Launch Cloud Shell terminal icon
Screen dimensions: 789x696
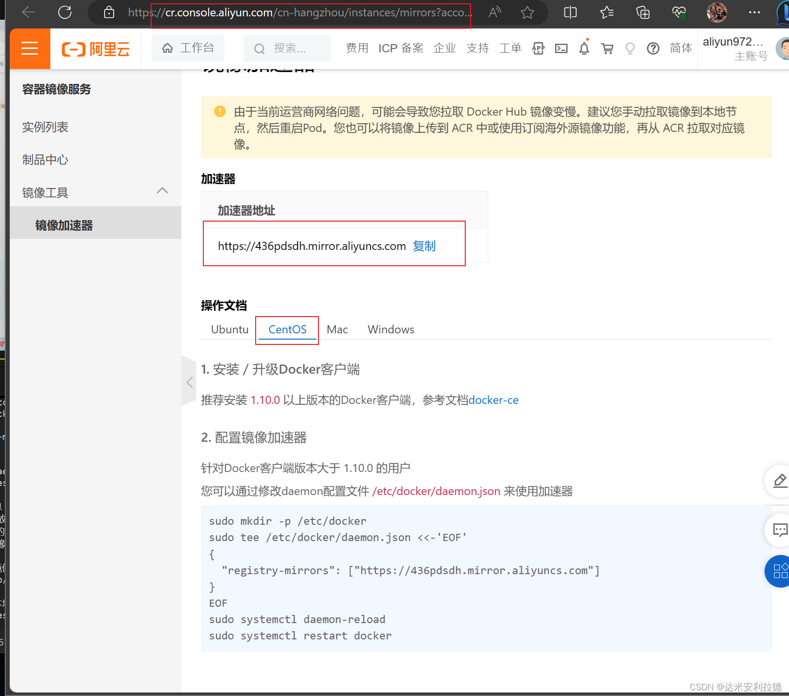(561, 48)
